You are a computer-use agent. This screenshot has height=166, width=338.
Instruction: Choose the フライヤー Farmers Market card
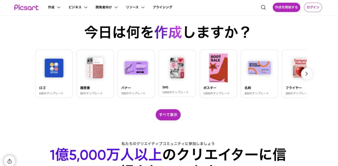294,74
